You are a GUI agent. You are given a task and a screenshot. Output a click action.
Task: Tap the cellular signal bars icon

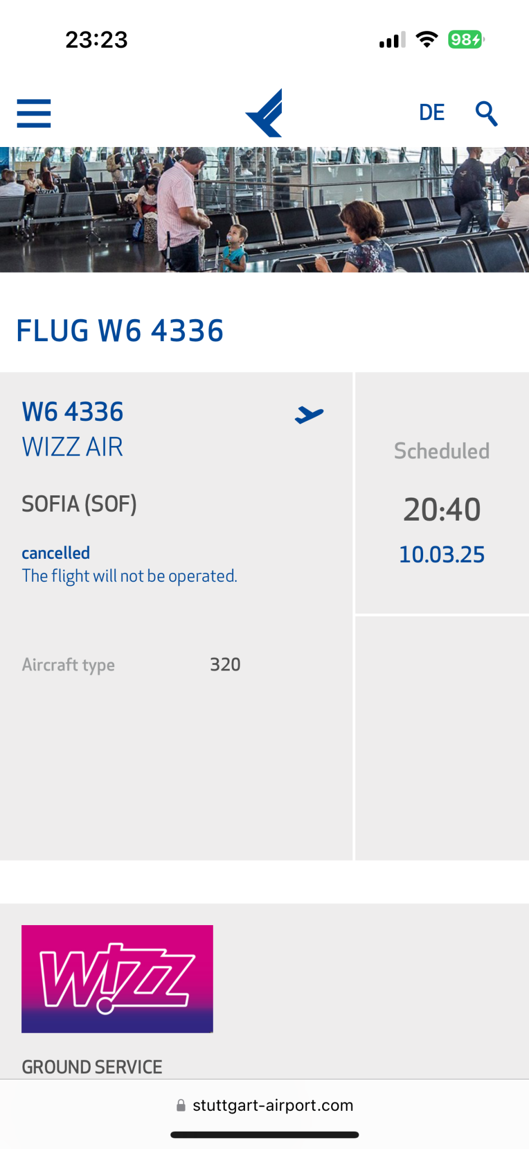[x=392, y=40]
